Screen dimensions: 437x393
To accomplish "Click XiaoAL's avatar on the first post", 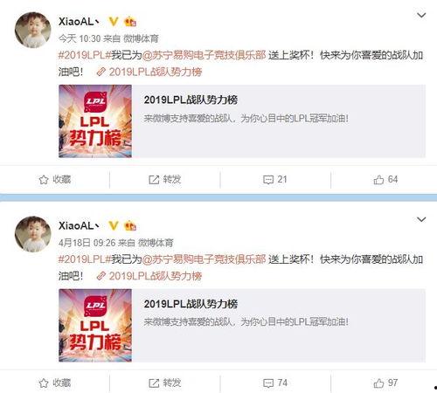I will point(33,30).
